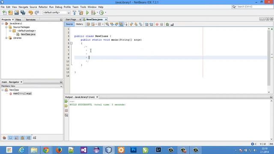Open the Refactor menu
This screenshot has width=274, height=154.
(43, 7)
